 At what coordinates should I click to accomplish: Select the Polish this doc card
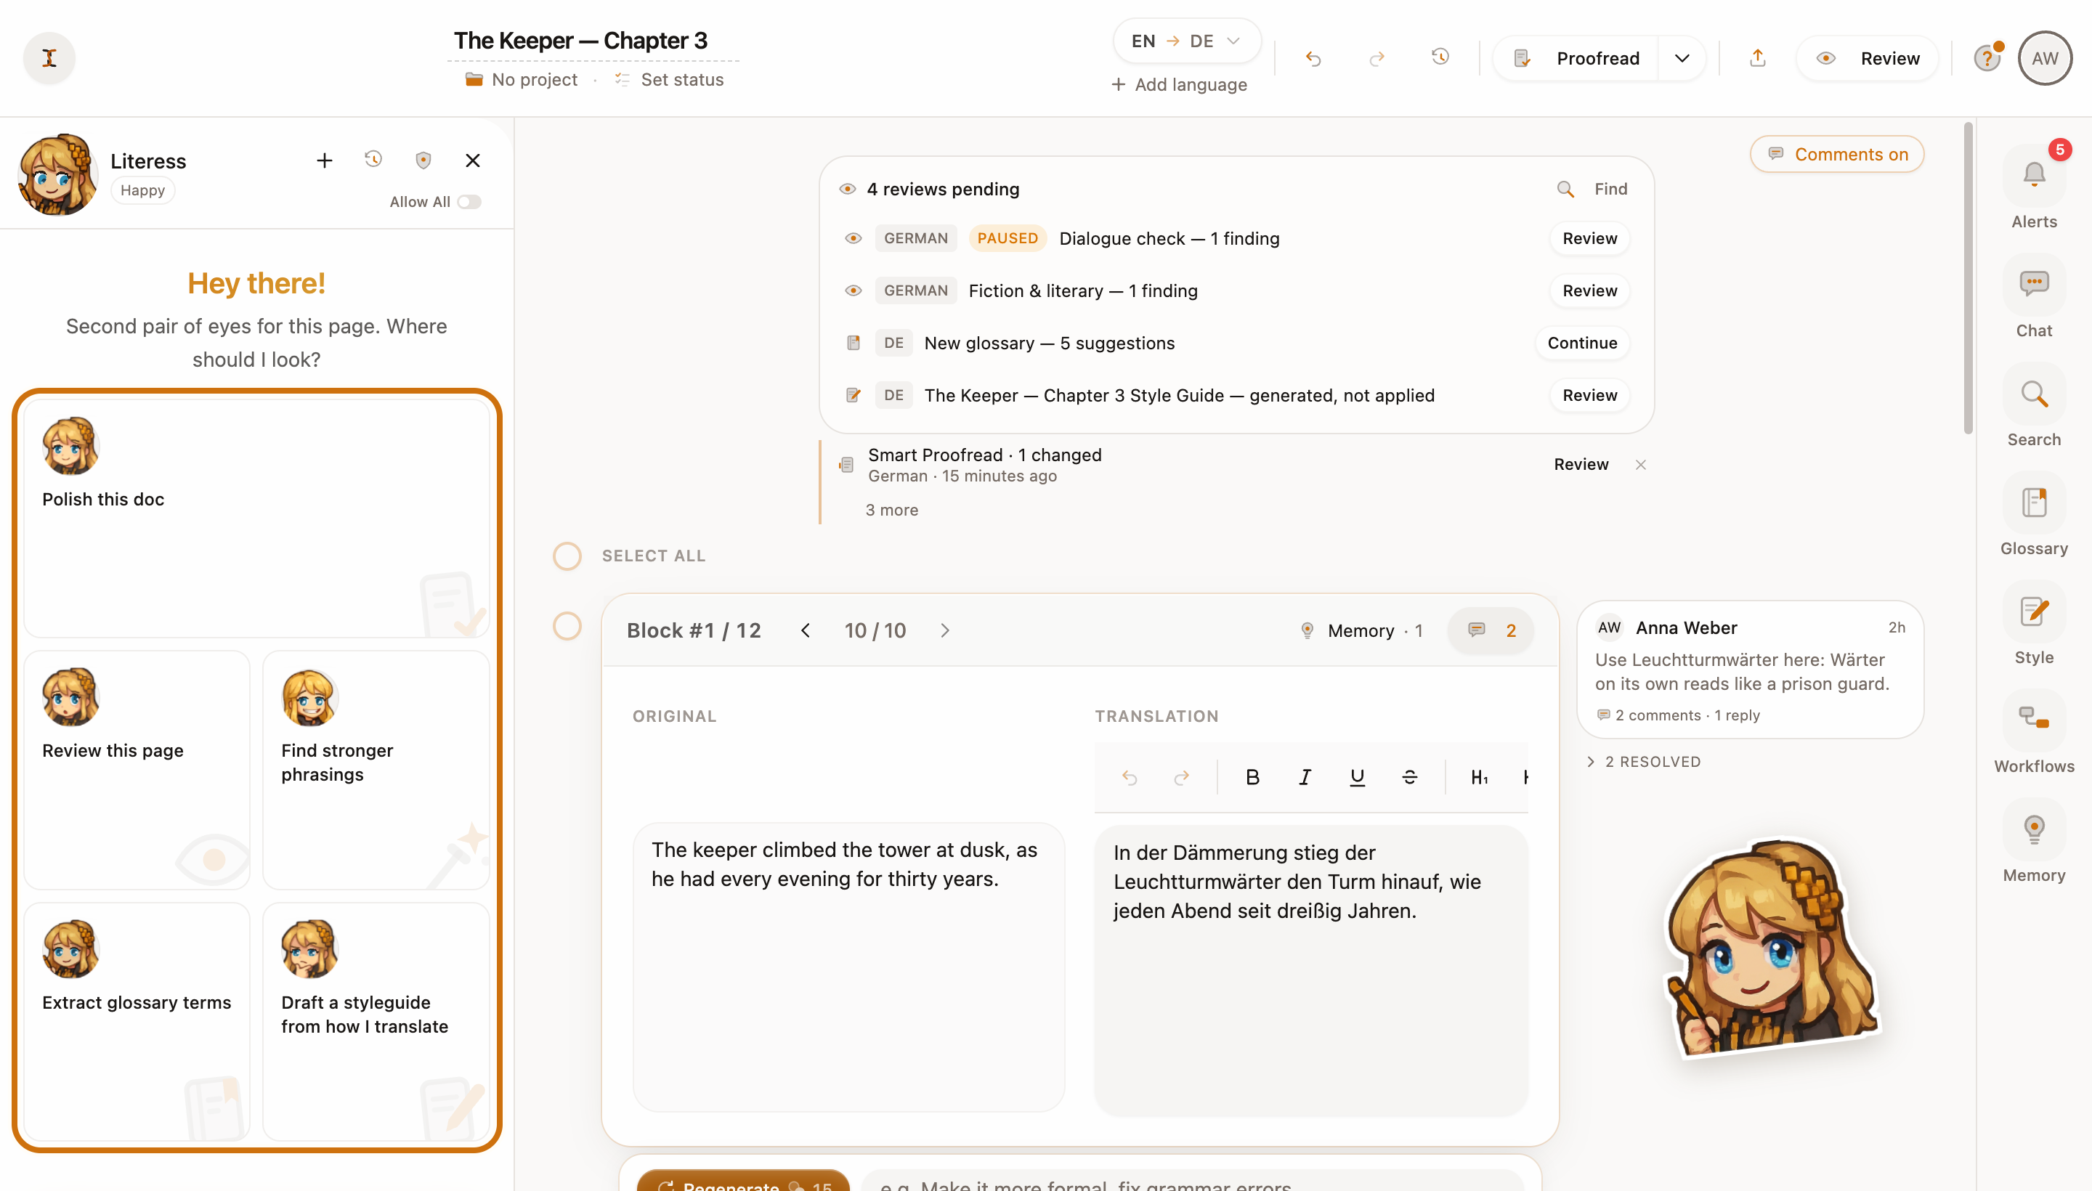coord(256,518)
